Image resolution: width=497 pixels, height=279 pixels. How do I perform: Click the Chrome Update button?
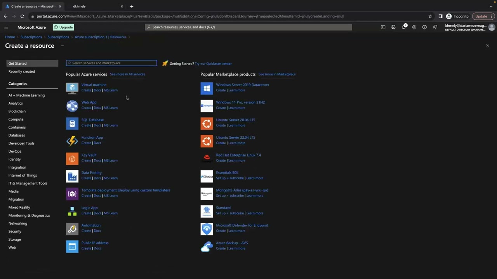click(x=483, y=16)
